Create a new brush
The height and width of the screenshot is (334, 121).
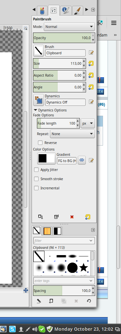[51, 301]
